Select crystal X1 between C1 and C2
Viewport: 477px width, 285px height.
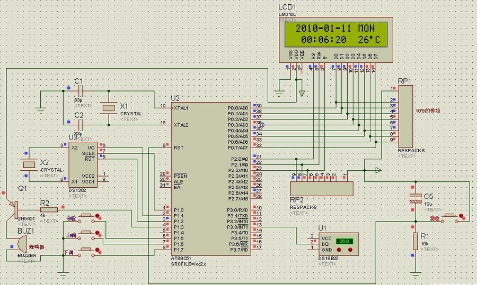tap(109, 107)
